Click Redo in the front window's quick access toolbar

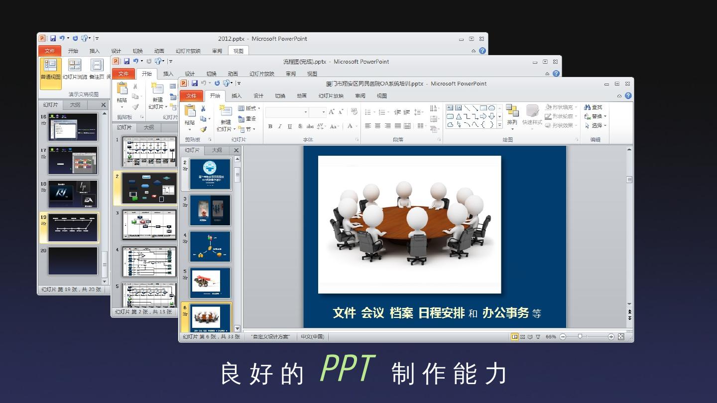tap(217, 83)
